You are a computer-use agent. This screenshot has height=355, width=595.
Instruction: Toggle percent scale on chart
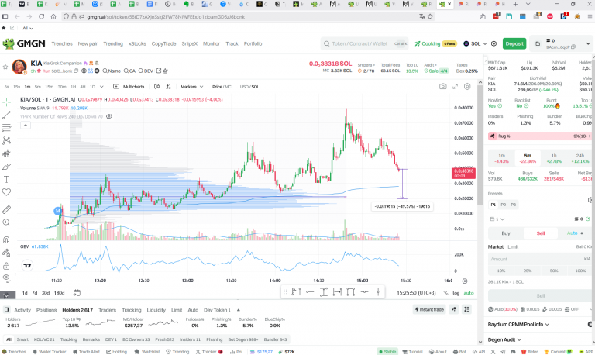click(x=445, y=293)
